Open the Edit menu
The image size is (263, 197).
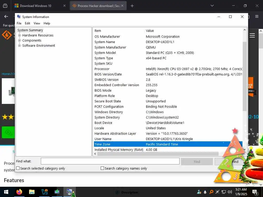point(27,23)
